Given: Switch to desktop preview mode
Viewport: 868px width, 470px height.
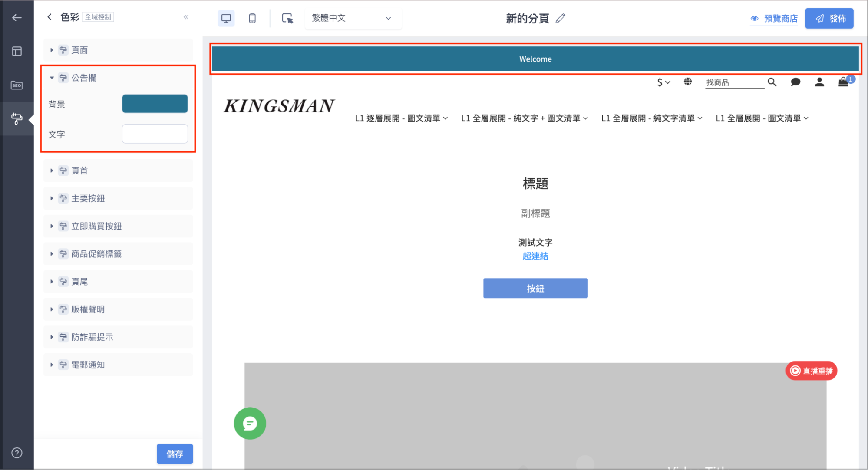Looking at the screenshot, I should 226,18.
